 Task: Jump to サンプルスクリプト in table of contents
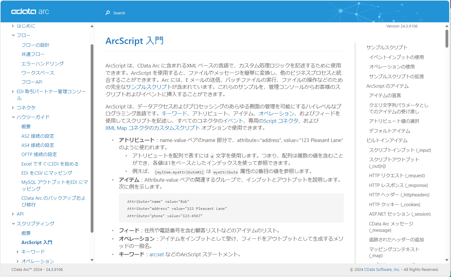pos(387,47)
